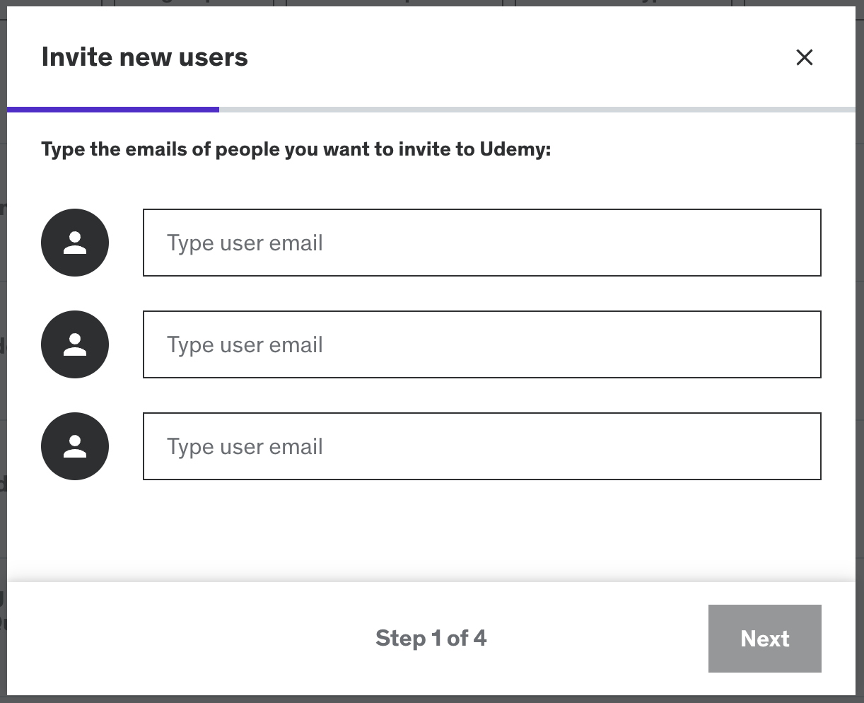The height and width of the screenshot is (703, 864).
Task: Click the second user avatar icon
Action: point(75,344)
